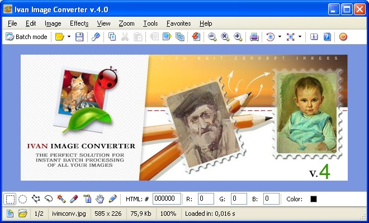Screen dimensions: 369x223
Task: Select the spray can tool
Action: click(x=87, y=199)
